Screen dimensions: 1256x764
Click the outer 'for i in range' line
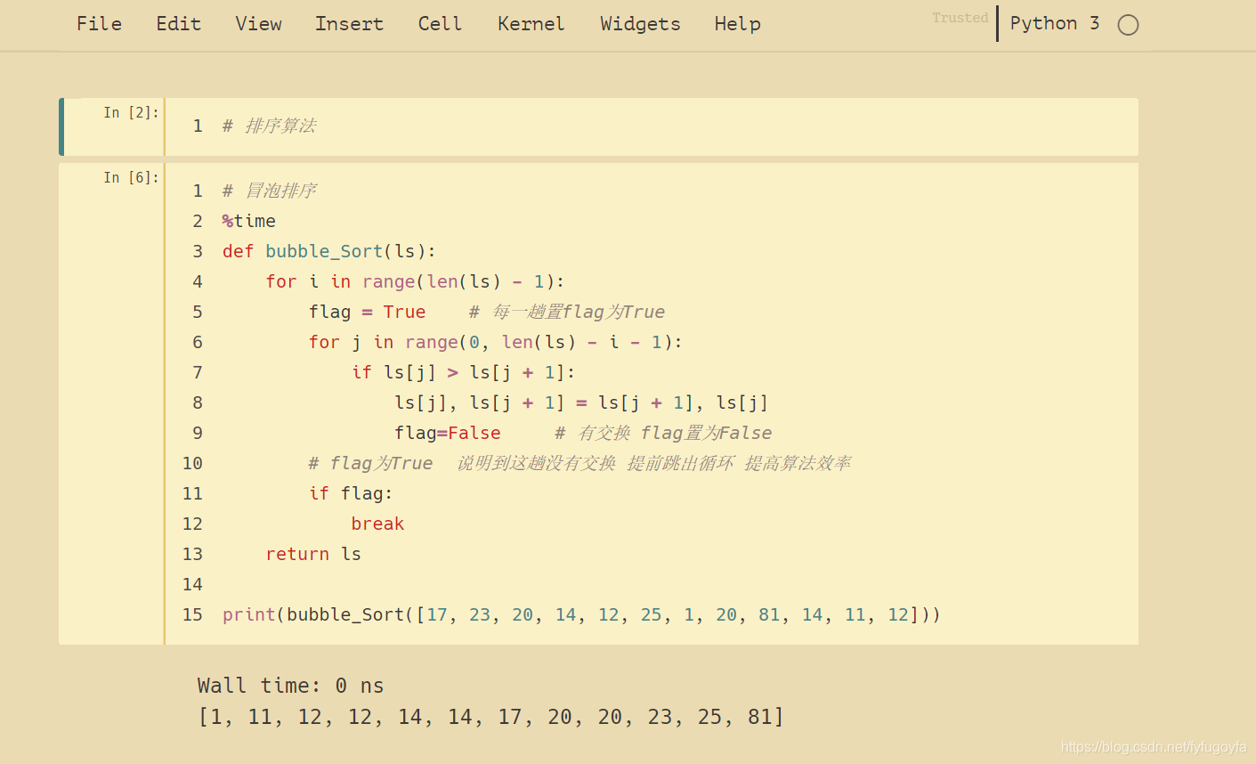point(415,281)
